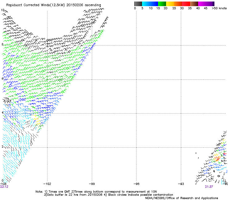Viewport: 228px width, 200px height.
Task: Click the '-105' longitude axis label
Action: coord(3,184)
